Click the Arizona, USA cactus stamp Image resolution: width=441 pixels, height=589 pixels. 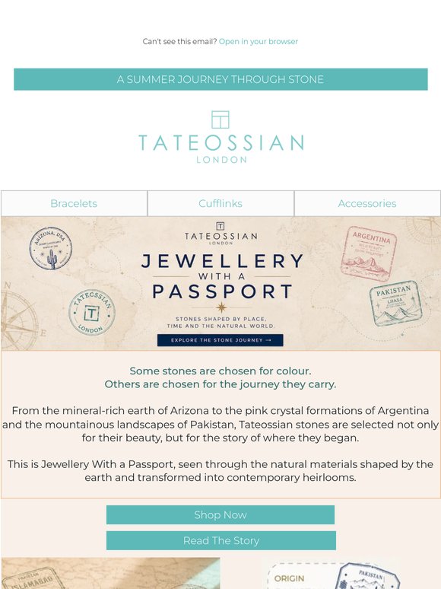(51, 248)
